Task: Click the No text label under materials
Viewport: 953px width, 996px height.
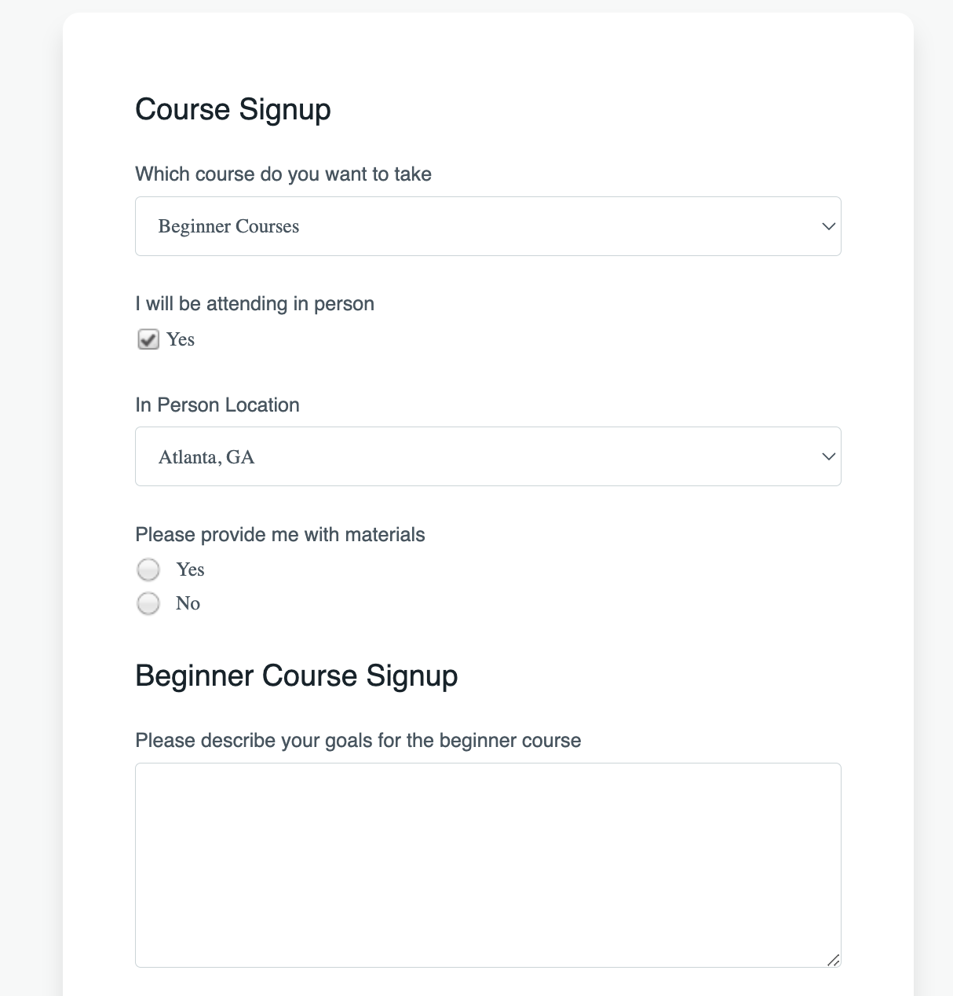Action: pyautogui.click(x=188, y=603)
